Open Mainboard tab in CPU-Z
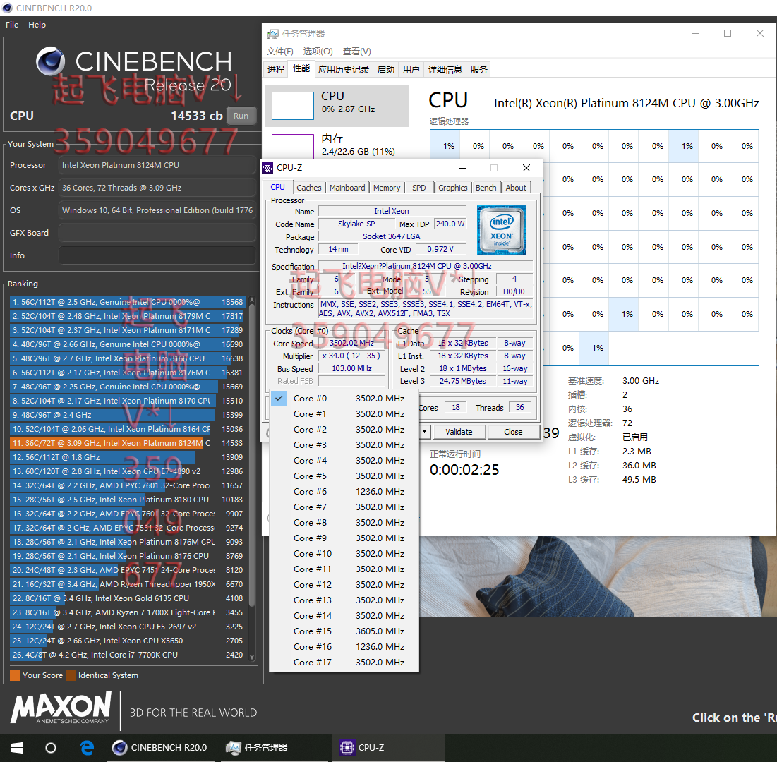The image size is (777, 762). (x=347, y=188)
